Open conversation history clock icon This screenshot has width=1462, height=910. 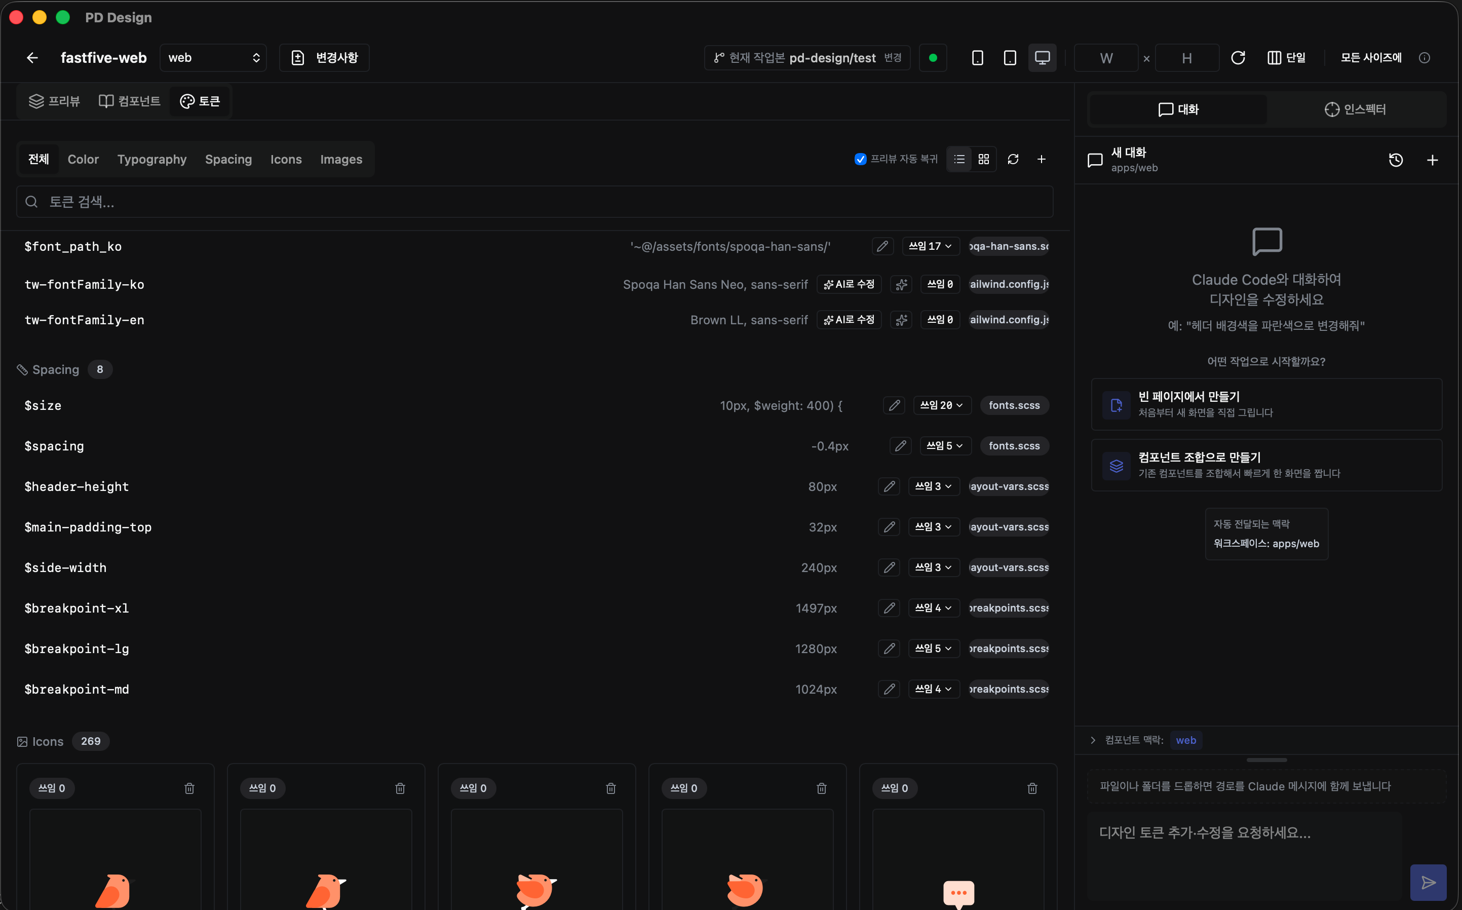click(1396, 160)
